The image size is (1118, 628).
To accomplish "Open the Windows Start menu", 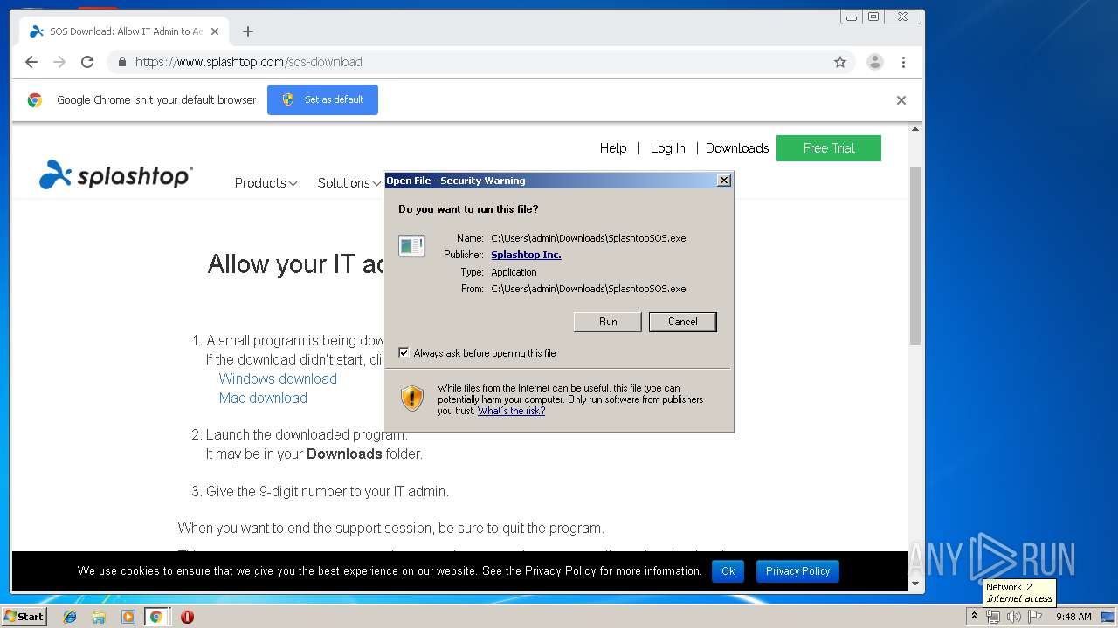I will (x=24, y=616).
